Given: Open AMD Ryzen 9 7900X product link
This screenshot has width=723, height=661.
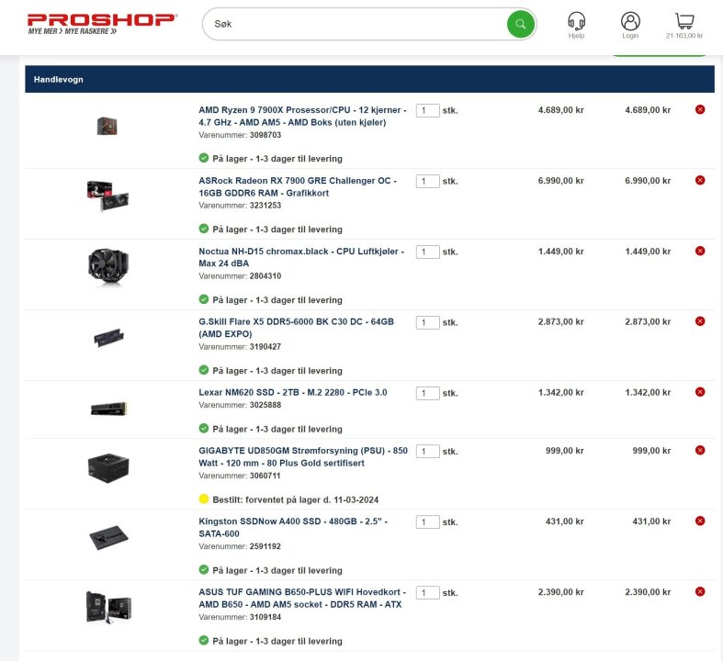Looking at the screenshot, I should (x=302, y=116).
